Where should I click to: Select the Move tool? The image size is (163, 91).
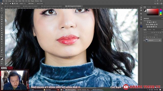[x=2, y=8]
